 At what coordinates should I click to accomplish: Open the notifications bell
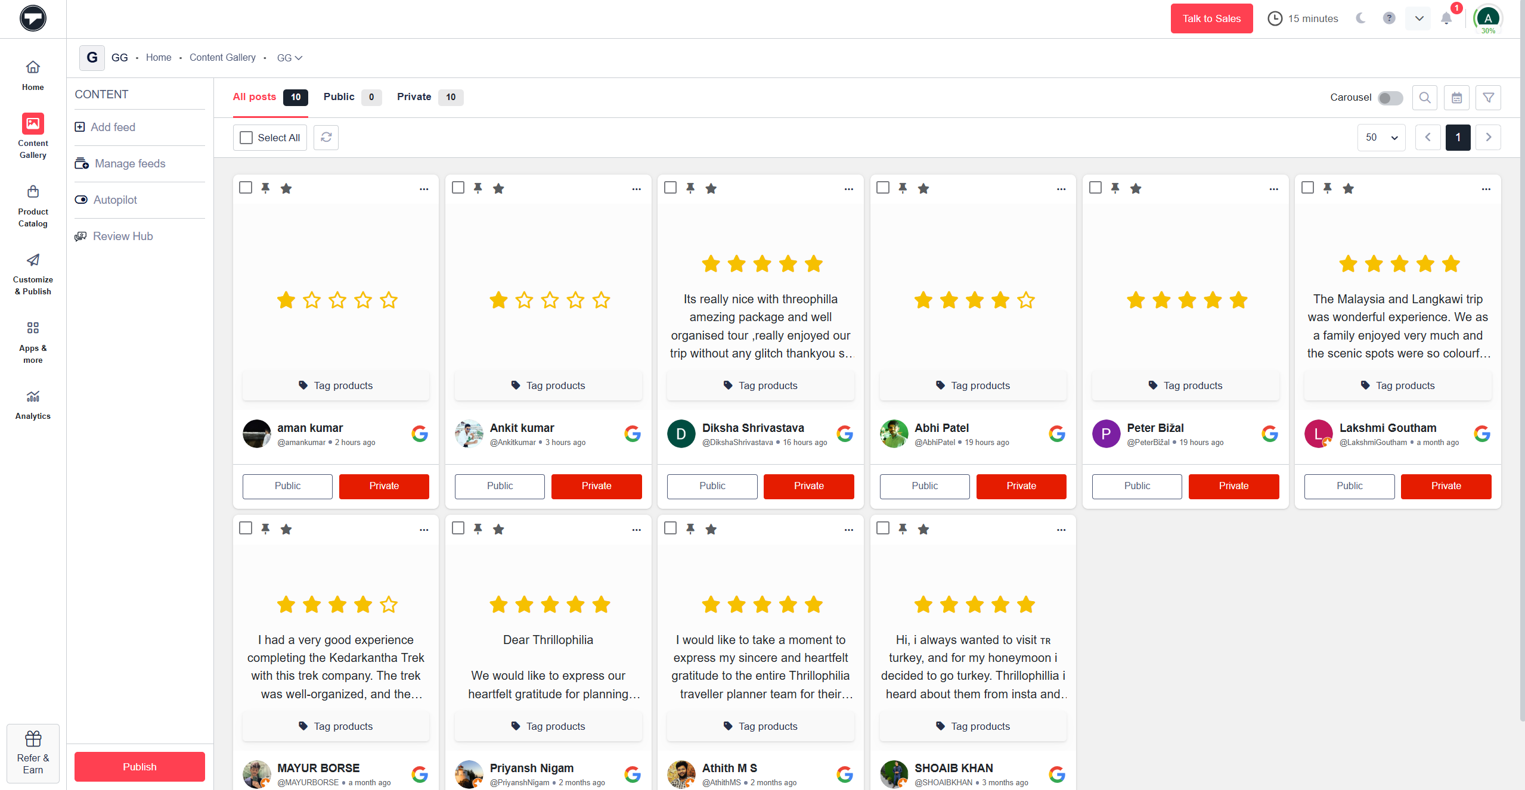[x=1446, y=18]
